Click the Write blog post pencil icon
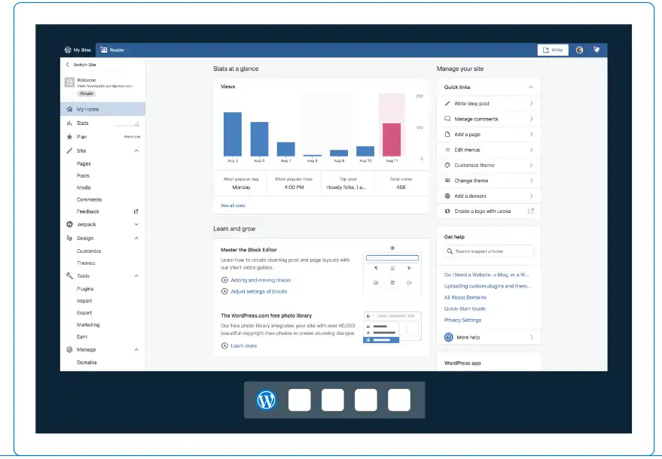The image size is (662, 459). pos(447,103)
